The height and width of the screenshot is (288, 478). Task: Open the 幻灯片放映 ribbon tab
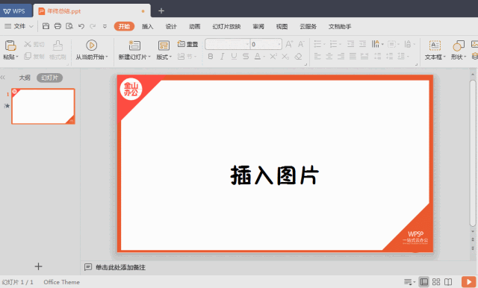(x=226, y=26)
